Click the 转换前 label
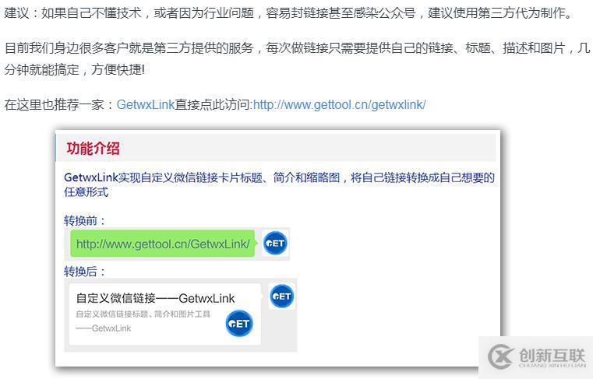This screenshot has height=379, width=593. pos(84,220)
